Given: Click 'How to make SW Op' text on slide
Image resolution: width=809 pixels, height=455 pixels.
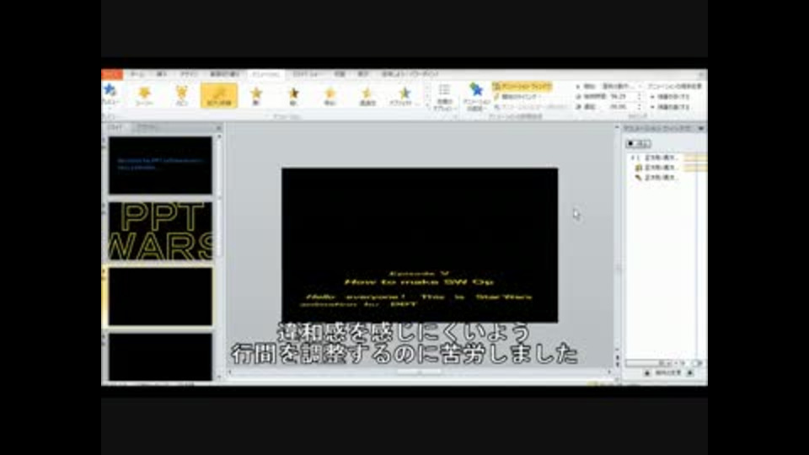Looking at the screenshot, I should (419, 281).
